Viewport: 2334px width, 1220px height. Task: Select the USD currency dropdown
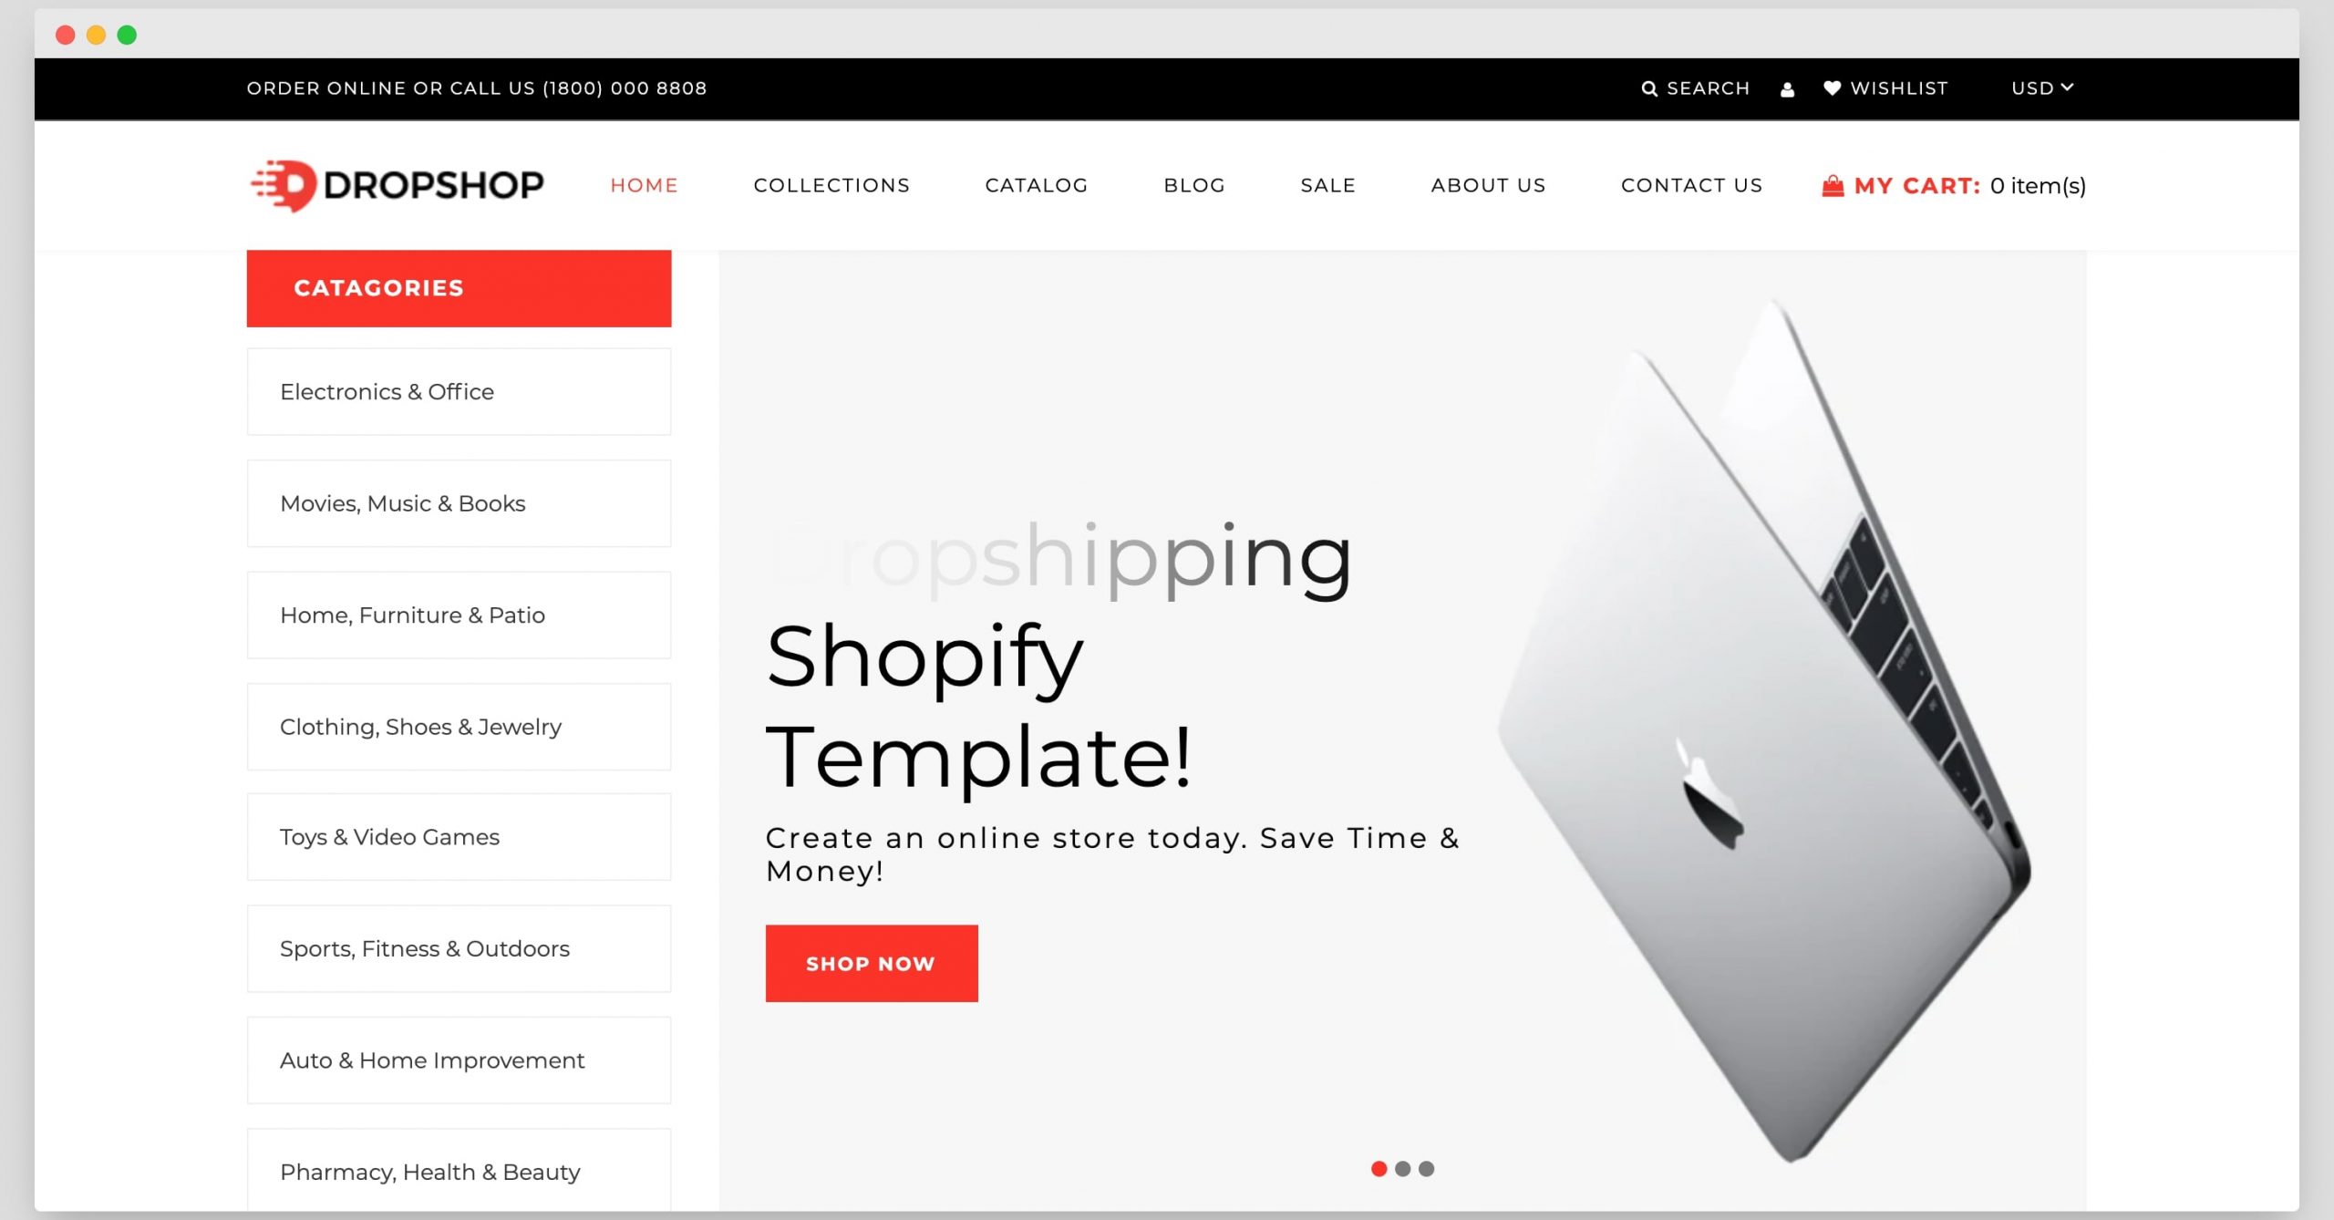coord(2040,88)
